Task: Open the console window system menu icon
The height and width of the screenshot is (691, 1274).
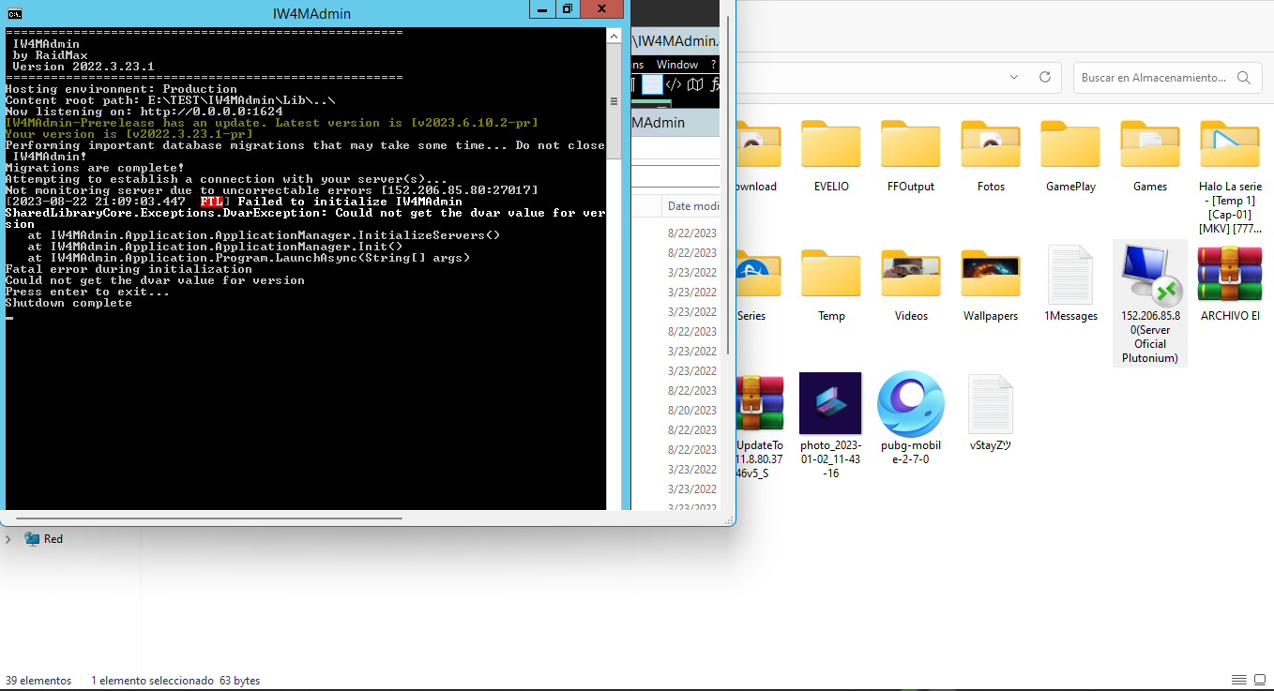Action: point(14,13)
